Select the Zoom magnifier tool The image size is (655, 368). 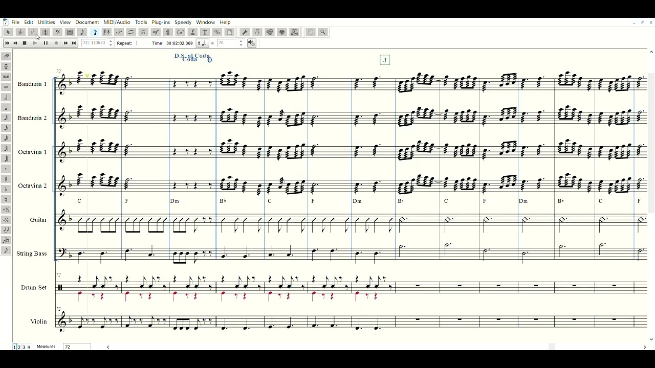323,32
